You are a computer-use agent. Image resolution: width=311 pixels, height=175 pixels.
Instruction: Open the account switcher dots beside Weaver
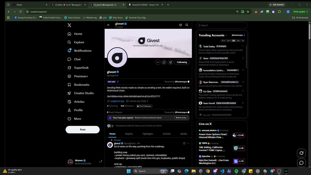click(100, 162)
